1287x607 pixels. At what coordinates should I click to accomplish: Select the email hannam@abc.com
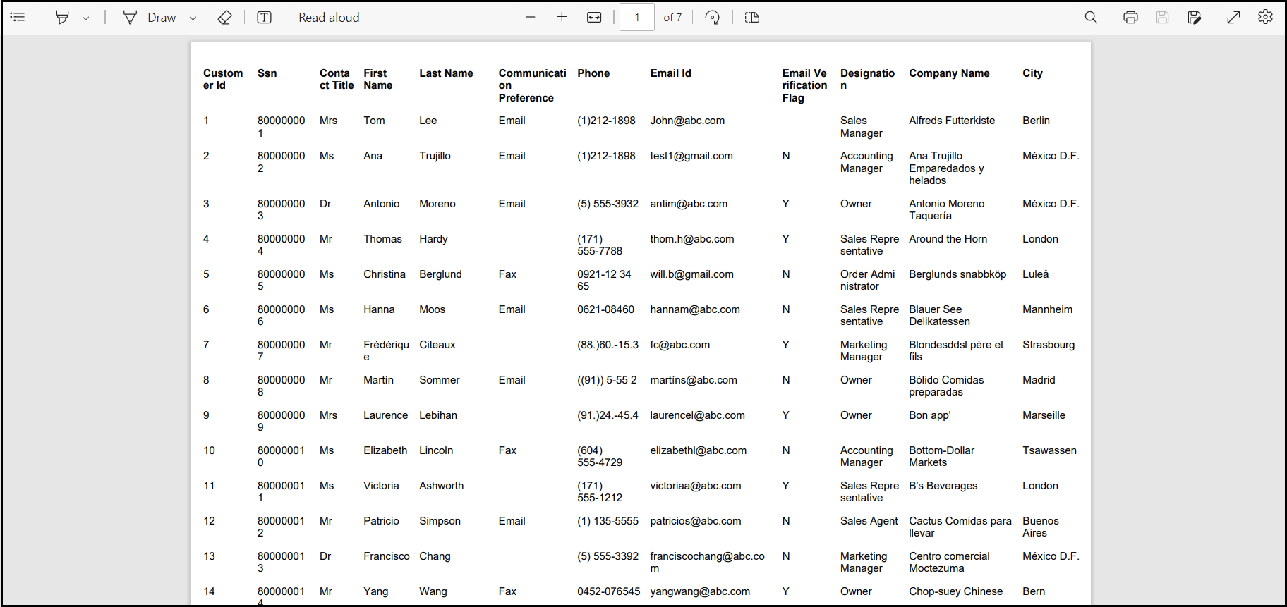(695, 309)
